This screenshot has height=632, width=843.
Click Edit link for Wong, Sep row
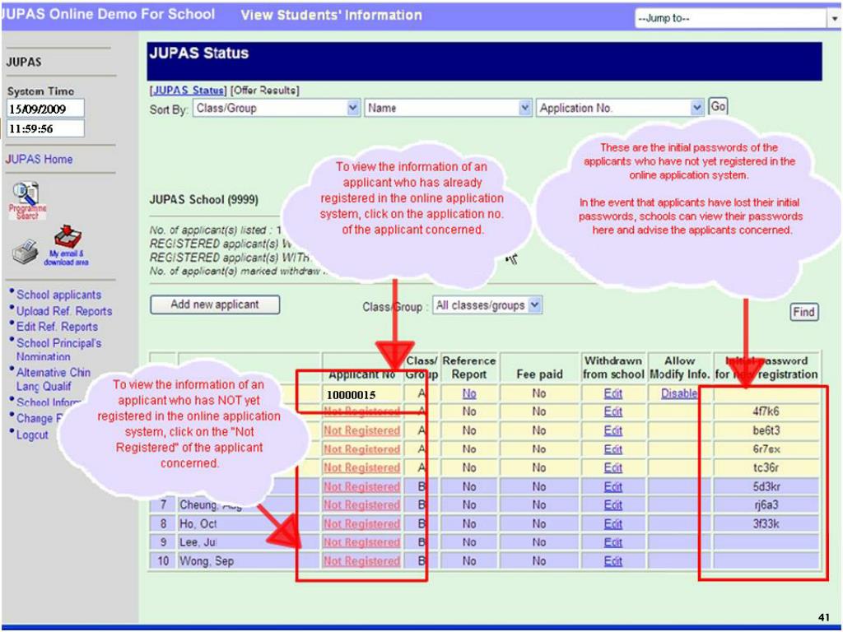[x=612, y=561]
